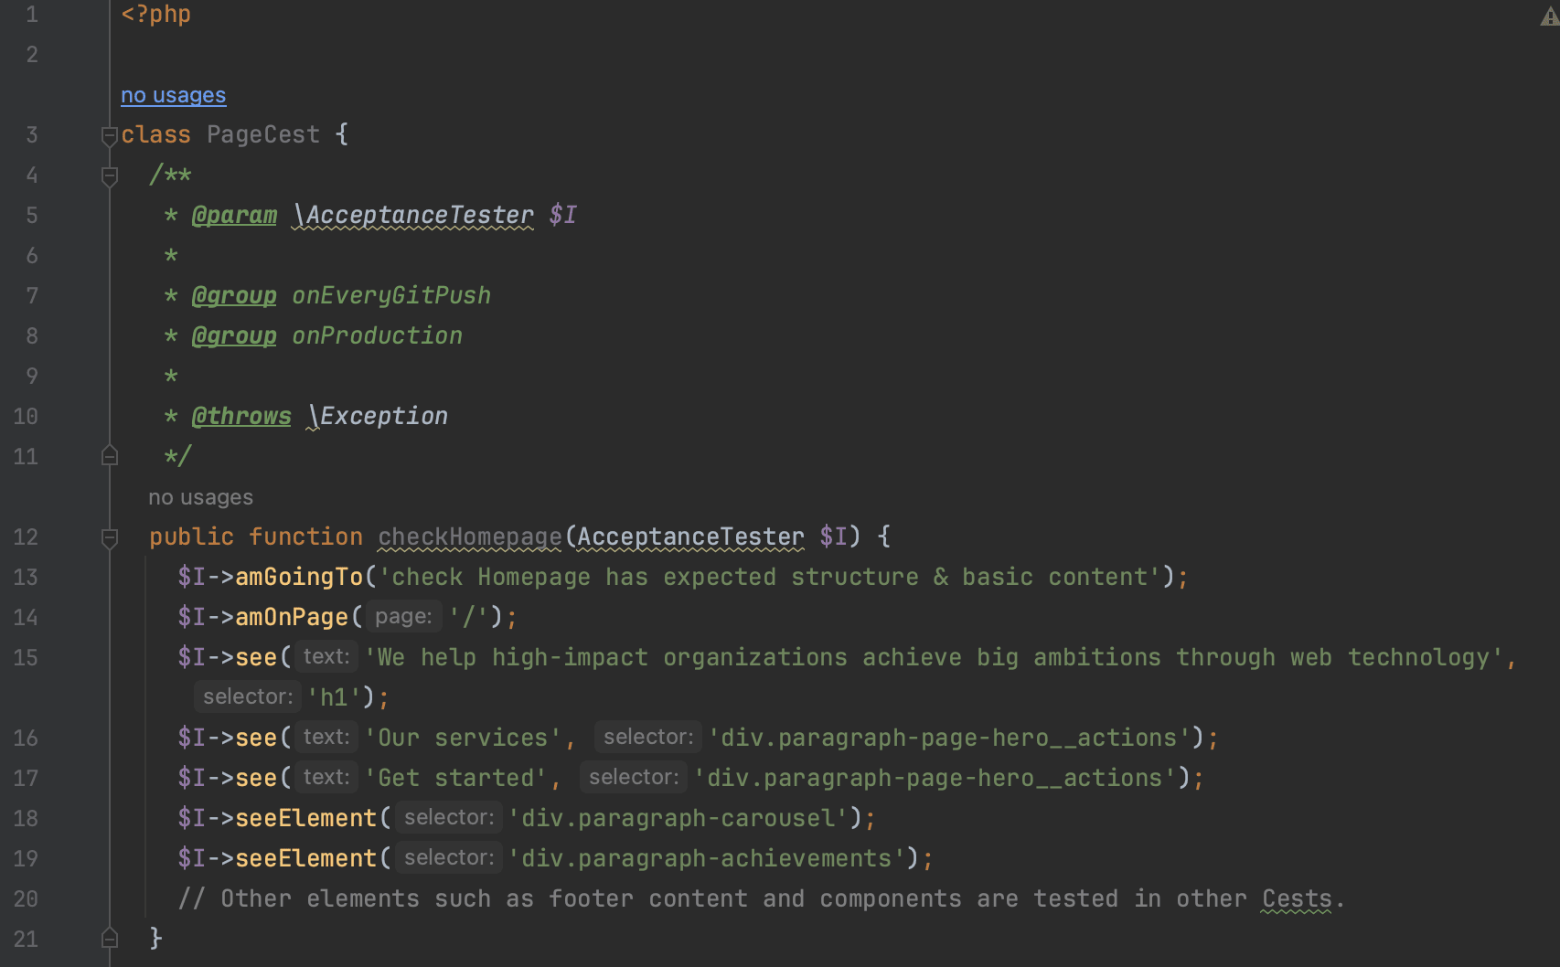The image size is (1560, 967).
Task: Click the amGoingTo method call
Action: (x=299, y=578)
